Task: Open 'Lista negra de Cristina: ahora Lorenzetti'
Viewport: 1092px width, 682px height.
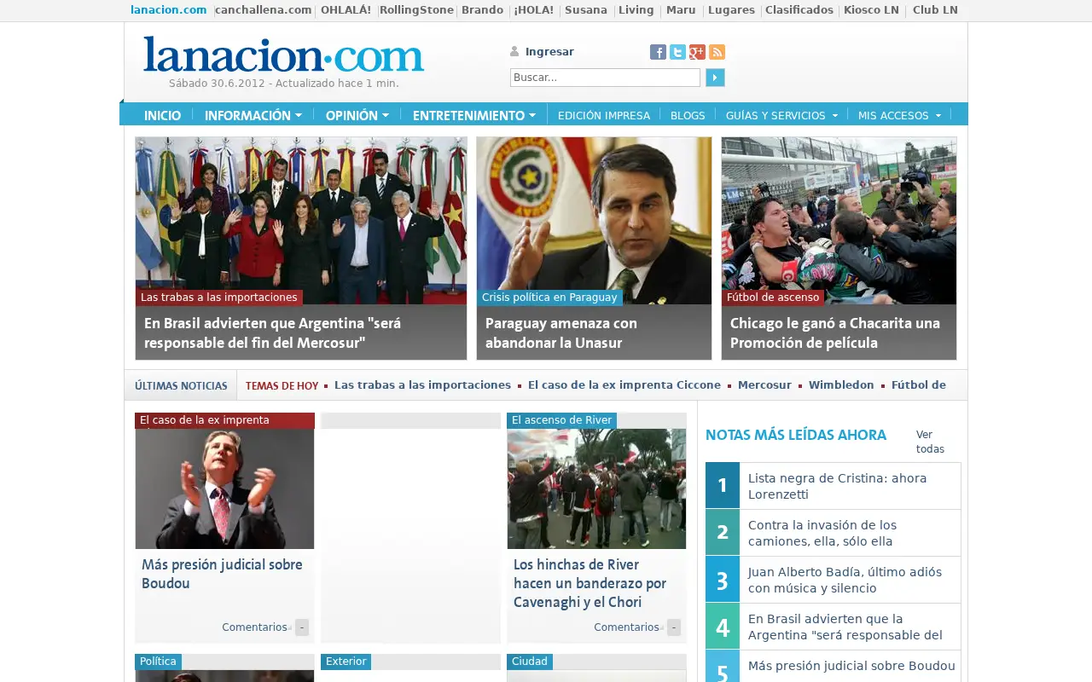Action: pyautogui.click(x=837, y=486)
